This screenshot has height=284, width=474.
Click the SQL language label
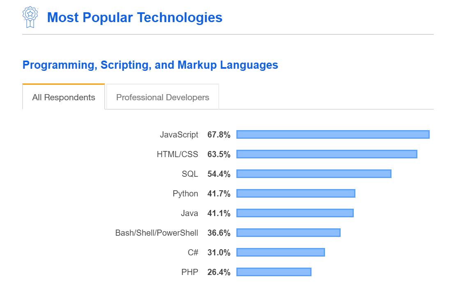point(190,174)
